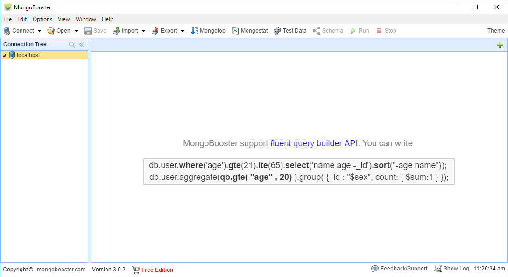This screenshot has width=508, height=277.
Task: Open the Test Data generator
Action: (290, 31)
